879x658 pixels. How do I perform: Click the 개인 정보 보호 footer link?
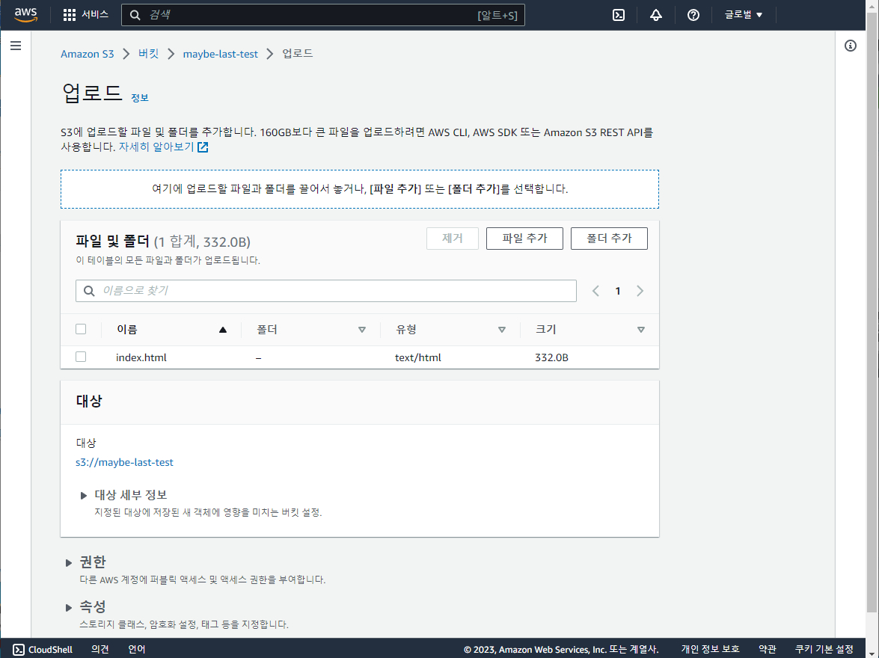(x=710, y=650)
